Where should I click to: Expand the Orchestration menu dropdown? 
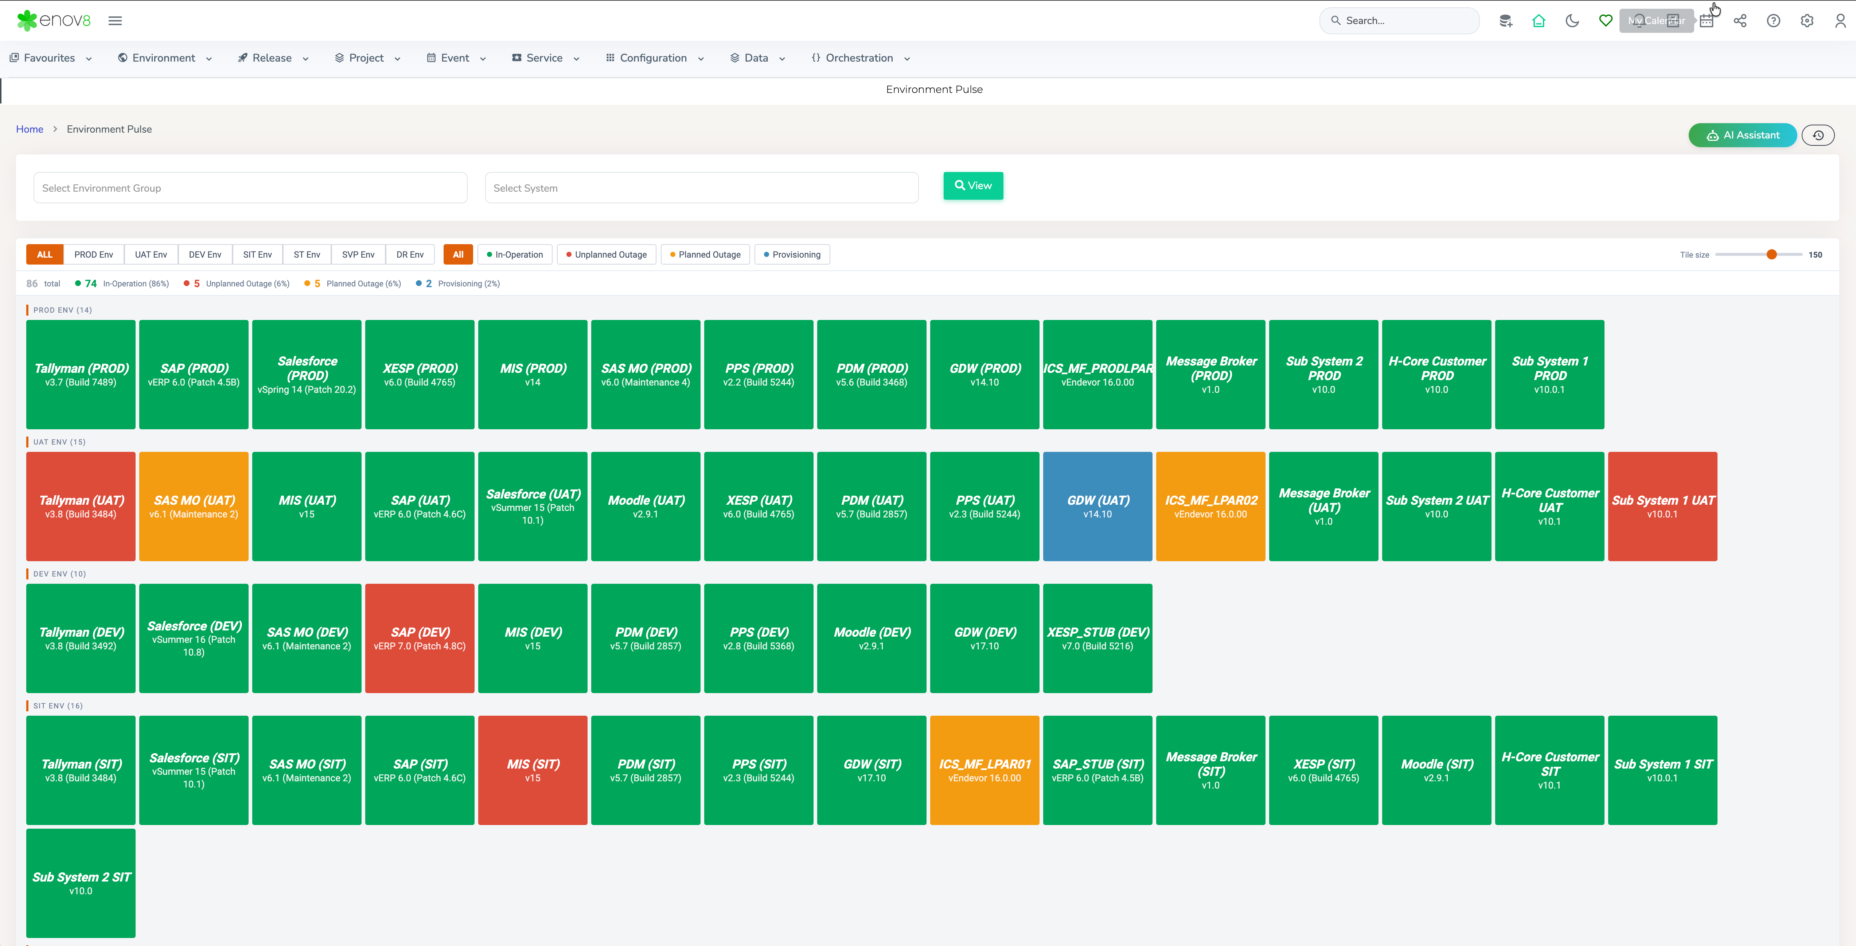tap(860, 58)
